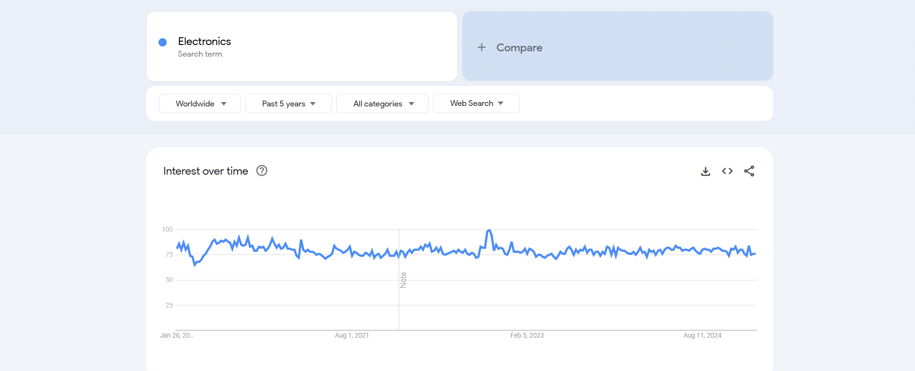This screenshot has width=915, height=371.
Task: Open the Web Search type dropdown
Action: (x=476, y=104)
